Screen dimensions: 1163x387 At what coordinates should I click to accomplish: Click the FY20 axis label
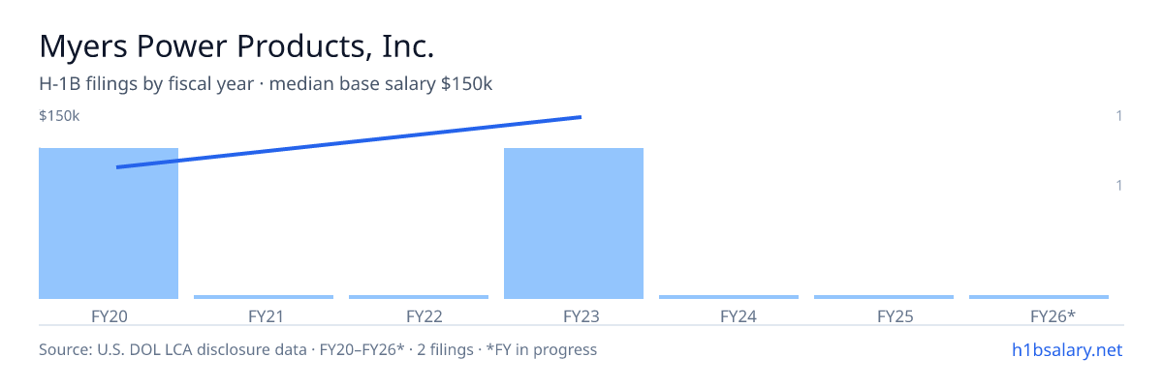coord(109,315)
